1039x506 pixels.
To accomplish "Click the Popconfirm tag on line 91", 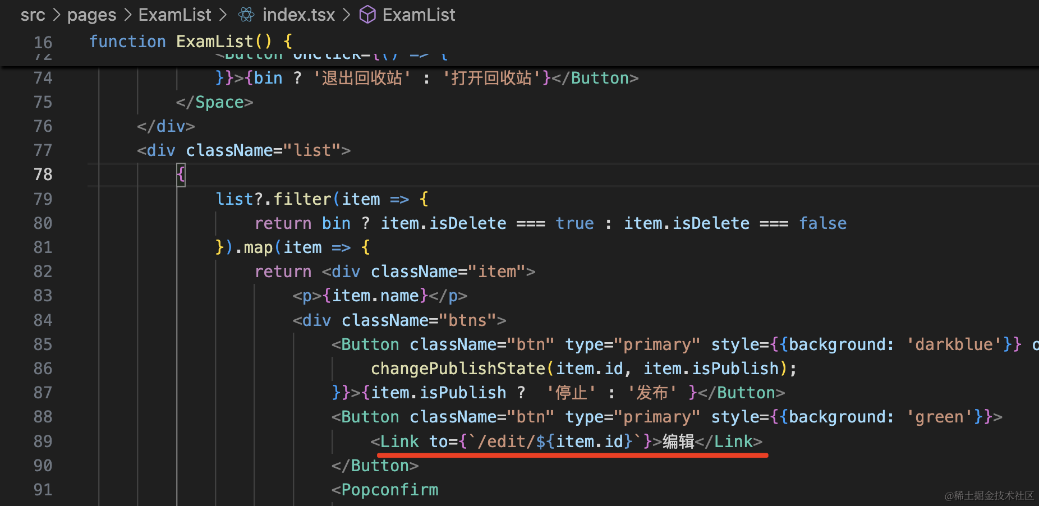I will (x=389, y=490).
